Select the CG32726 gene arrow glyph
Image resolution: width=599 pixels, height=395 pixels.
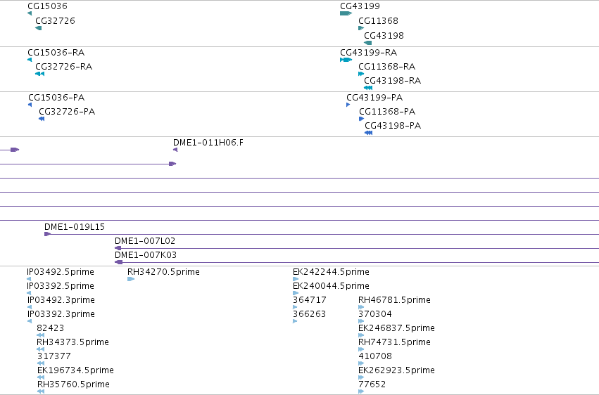pyautogui.click(x=38, y=28)
